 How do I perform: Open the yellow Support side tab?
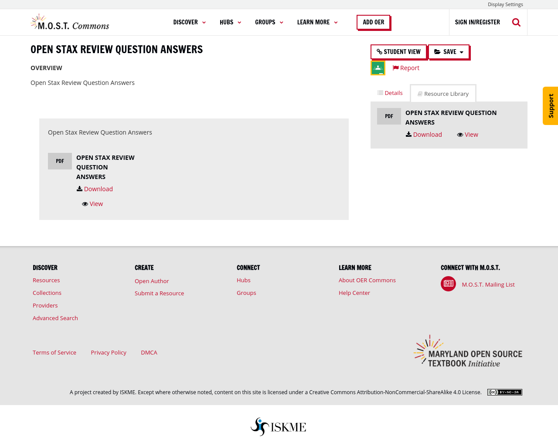pos(551,106)
